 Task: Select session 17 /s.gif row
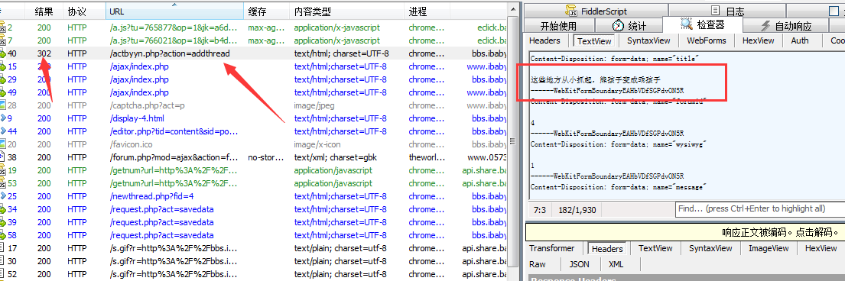coord(253,248)
